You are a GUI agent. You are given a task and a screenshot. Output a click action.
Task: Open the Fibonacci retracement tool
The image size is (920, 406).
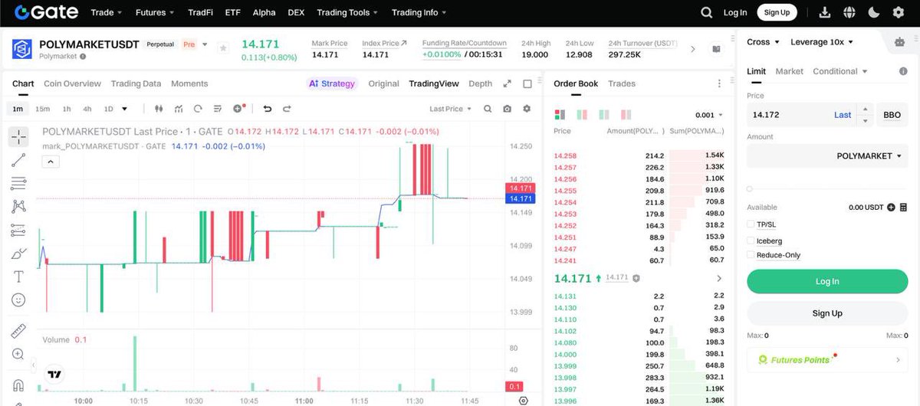[x=18, y=183]
